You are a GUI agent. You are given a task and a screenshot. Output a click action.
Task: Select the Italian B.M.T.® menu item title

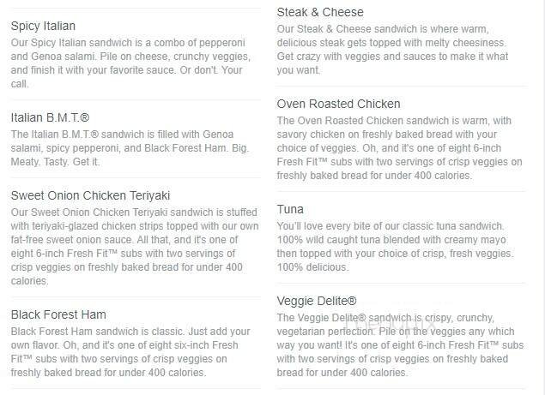coord(51,117)
